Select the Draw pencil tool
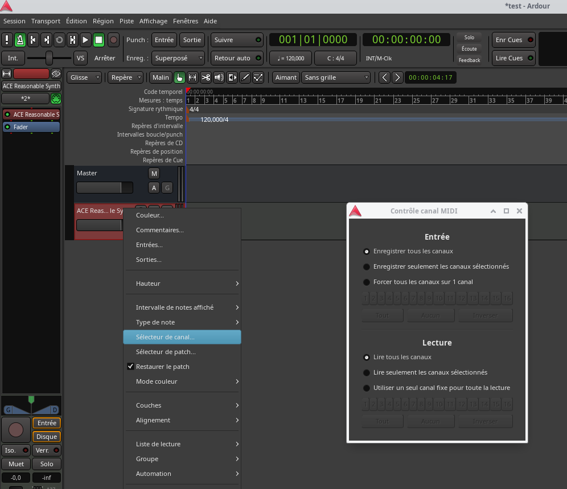This screenshot has height=489, width=567. 245,77
